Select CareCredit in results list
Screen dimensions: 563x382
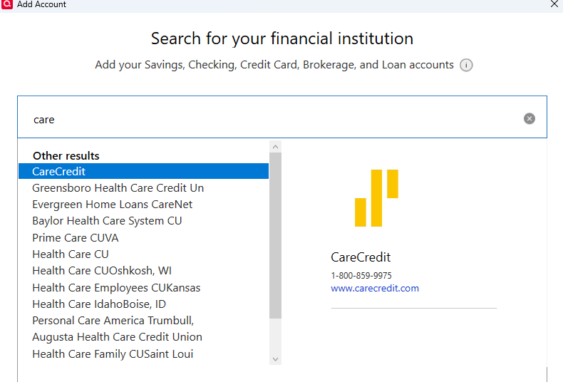coord(144,171)
